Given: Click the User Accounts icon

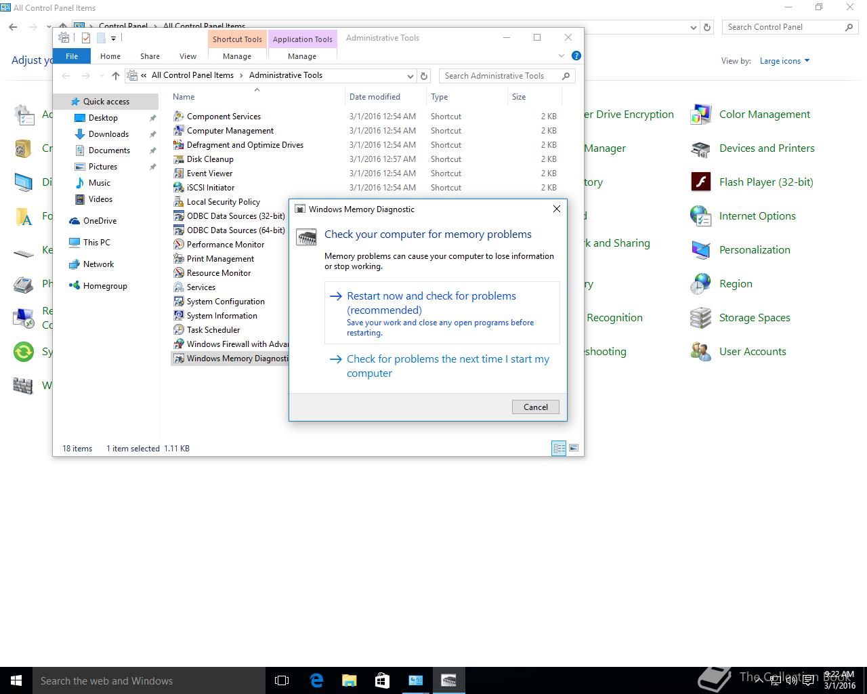Looking at the screenshot, I should (700, 352).
